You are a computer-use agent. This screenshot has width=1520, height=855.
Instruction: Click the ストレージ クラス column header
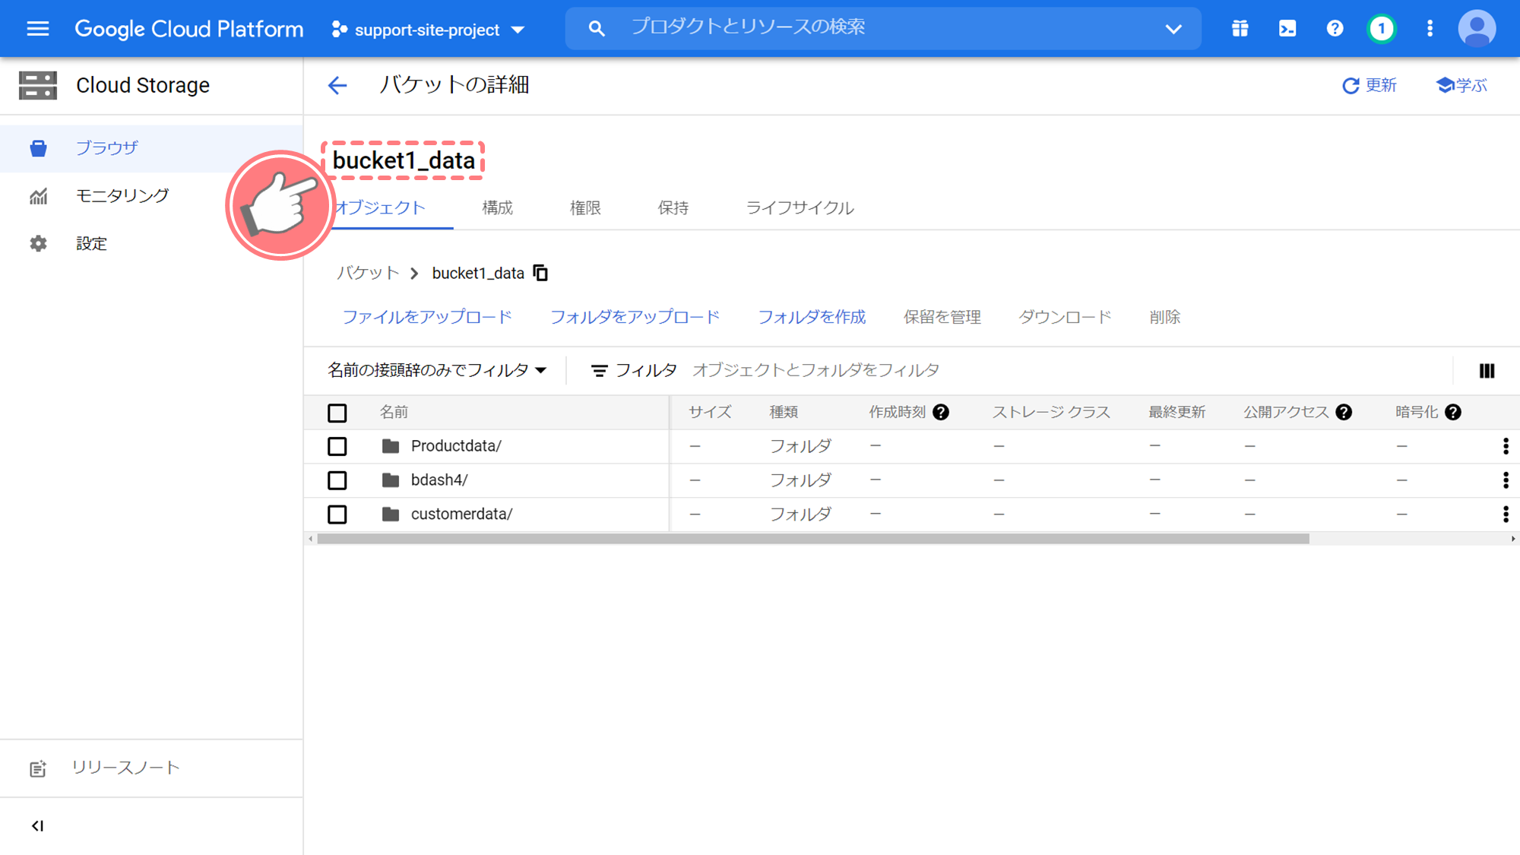coord(1051,412)
